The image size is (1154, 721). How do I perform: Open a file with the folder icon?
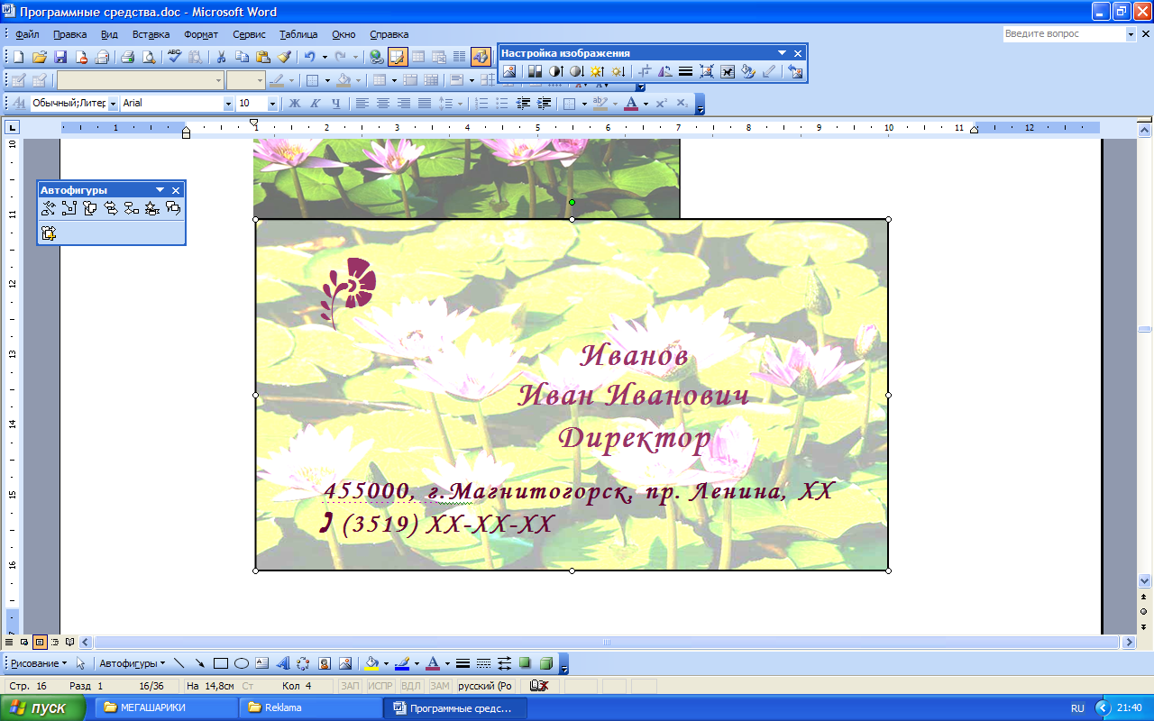[x=40, y=57]
